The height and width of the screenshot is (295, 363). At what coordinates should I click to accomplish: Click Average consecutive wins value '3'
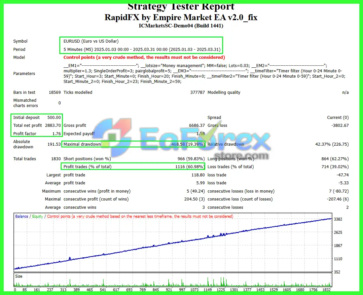click(x=203, y=207)
